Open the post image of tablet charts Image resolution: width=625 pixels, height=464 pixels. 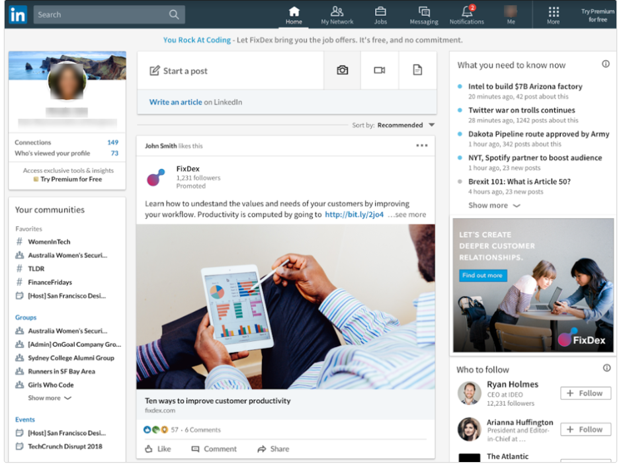pos(286,307)
